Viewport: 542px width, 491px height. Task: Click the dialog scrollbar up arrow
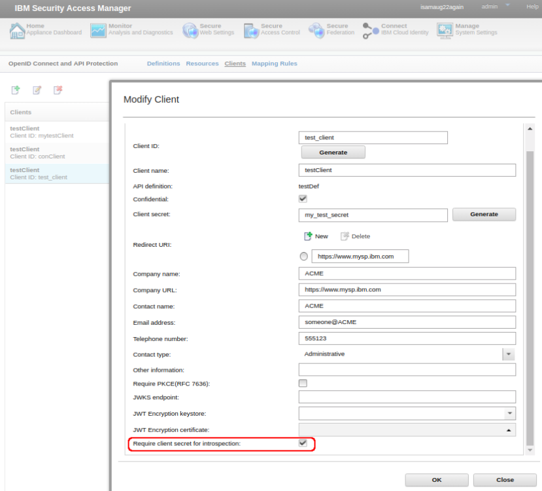(x=530, y=129)
